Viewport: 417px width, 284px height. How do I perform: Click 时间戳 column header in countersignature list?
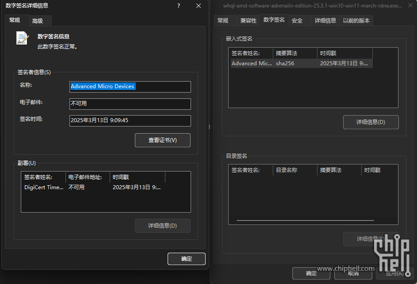[138, 177]
